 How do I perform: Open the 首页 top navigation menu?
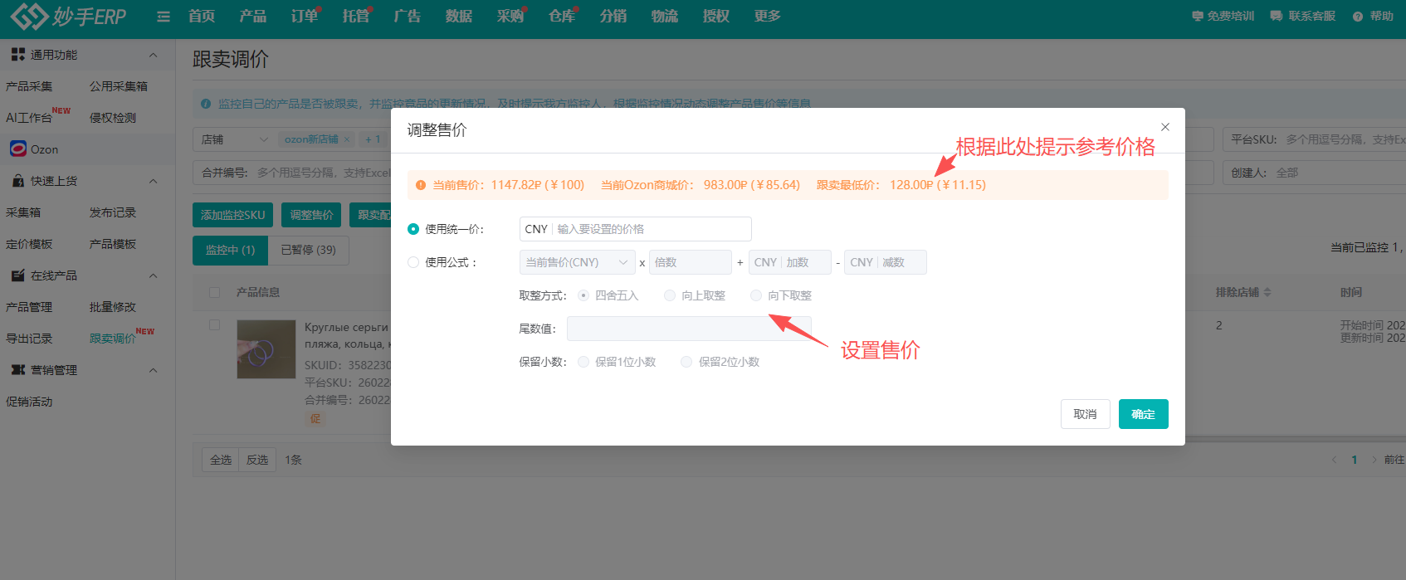[x=202, y=16]
